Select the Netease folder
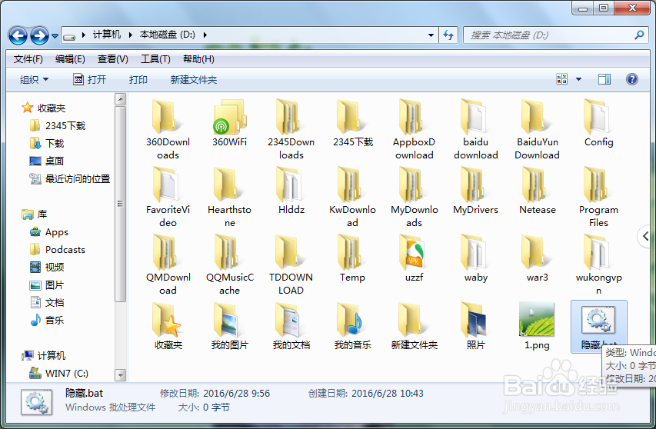 (538, 191)
